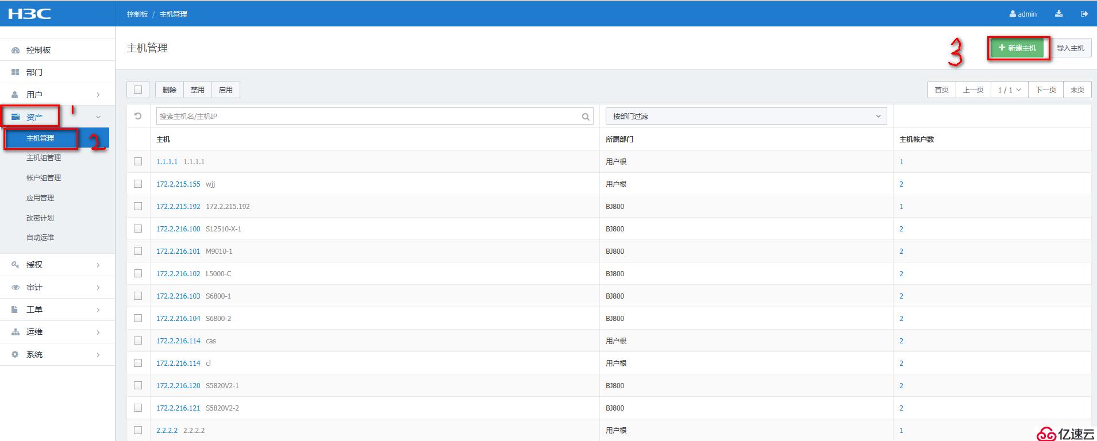Expand the 运维 menu chevron
1097x441 pixels.
[x=98, y=332]
